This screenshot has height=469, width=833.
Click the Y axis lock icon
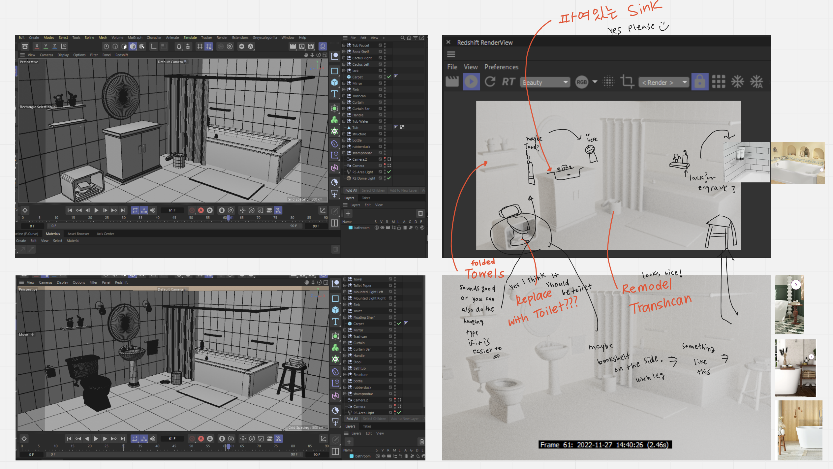coord(46,47)
